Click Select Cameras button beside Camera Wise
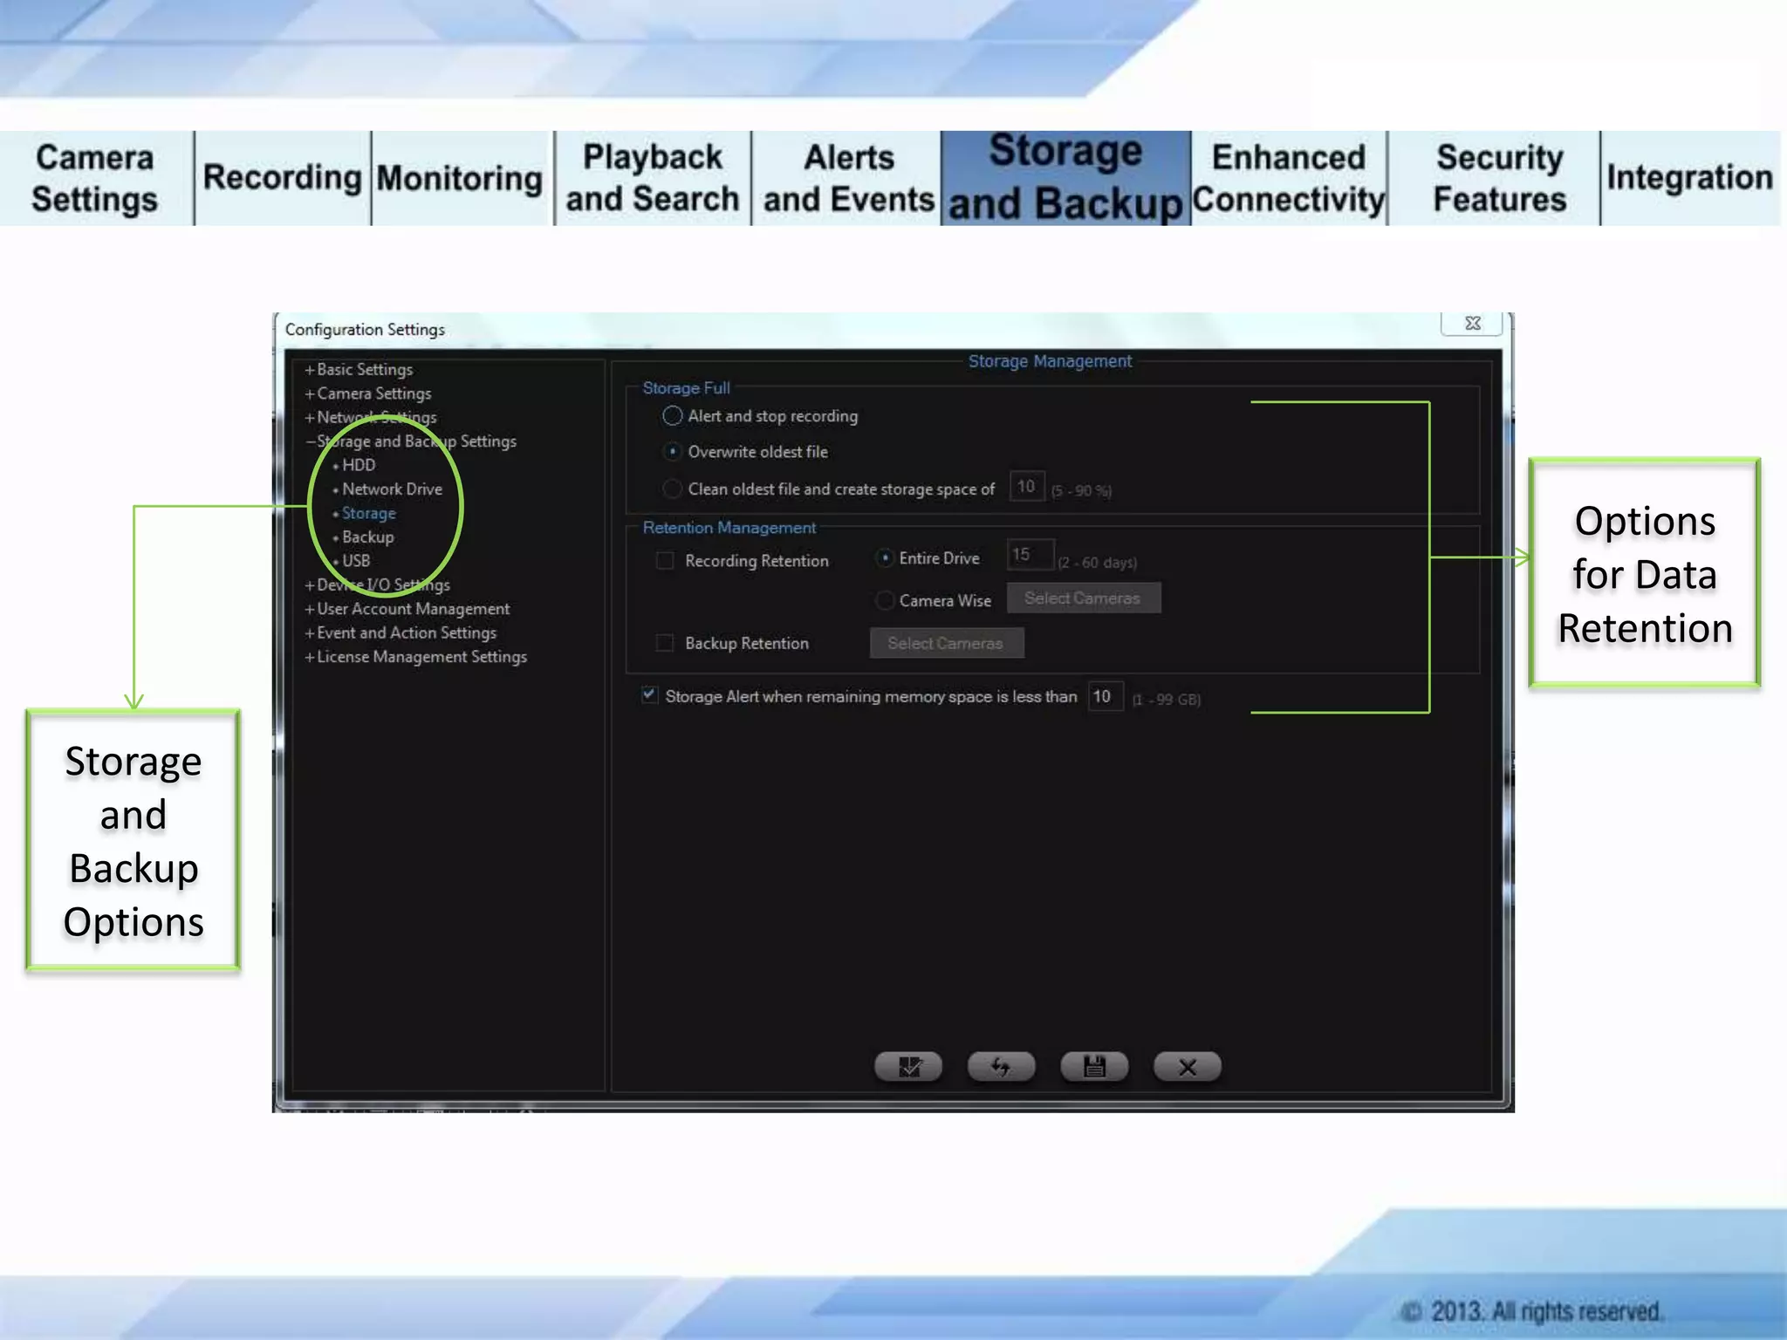 click(1083, 598)
